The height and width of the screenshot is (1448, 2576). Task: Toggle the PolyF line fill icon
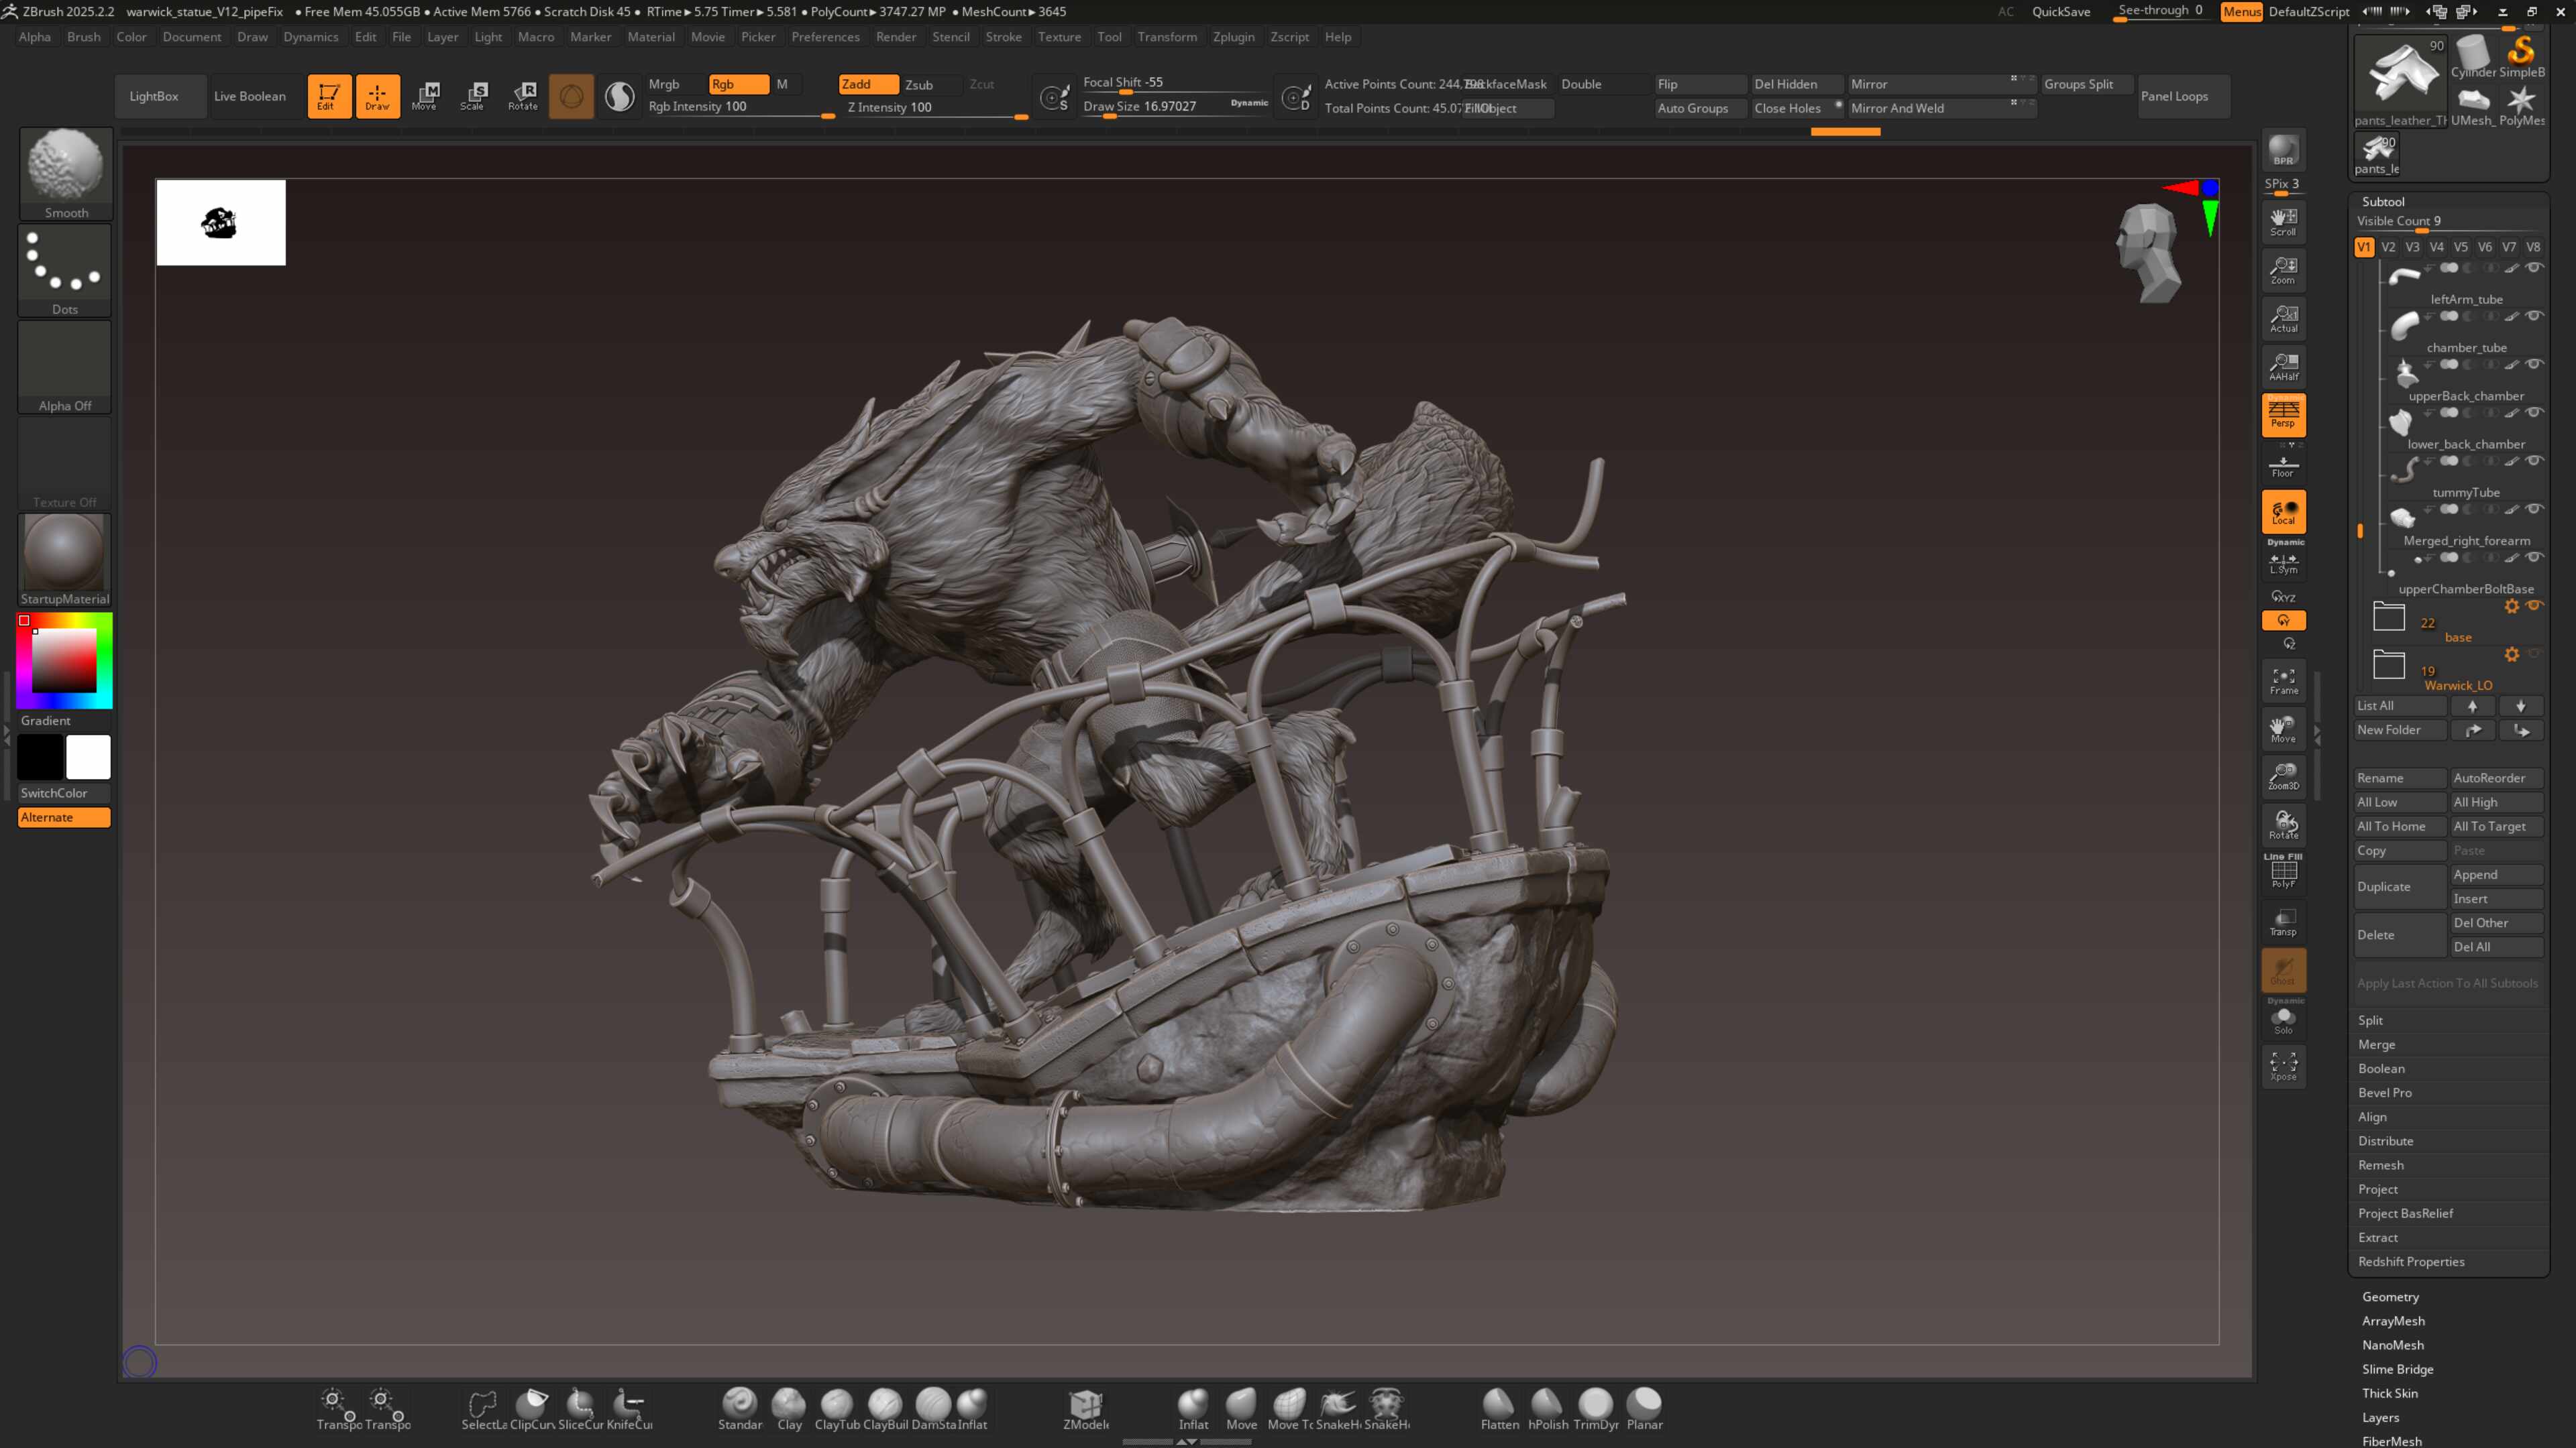coord(2283,873)
